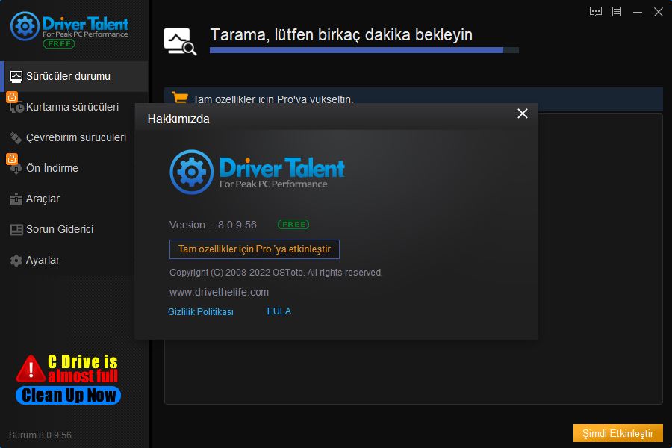Click the FREE badge next to version
This screenshot has width=672, height=448.
pos(293,225)
